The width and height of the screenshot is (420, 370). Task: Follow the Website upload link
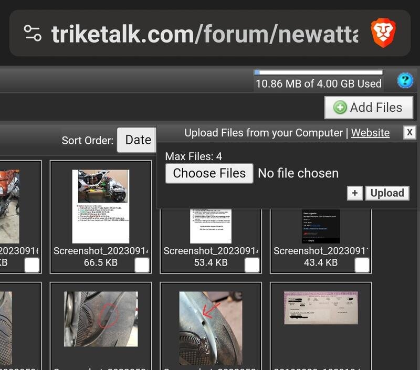pos(370,133)
